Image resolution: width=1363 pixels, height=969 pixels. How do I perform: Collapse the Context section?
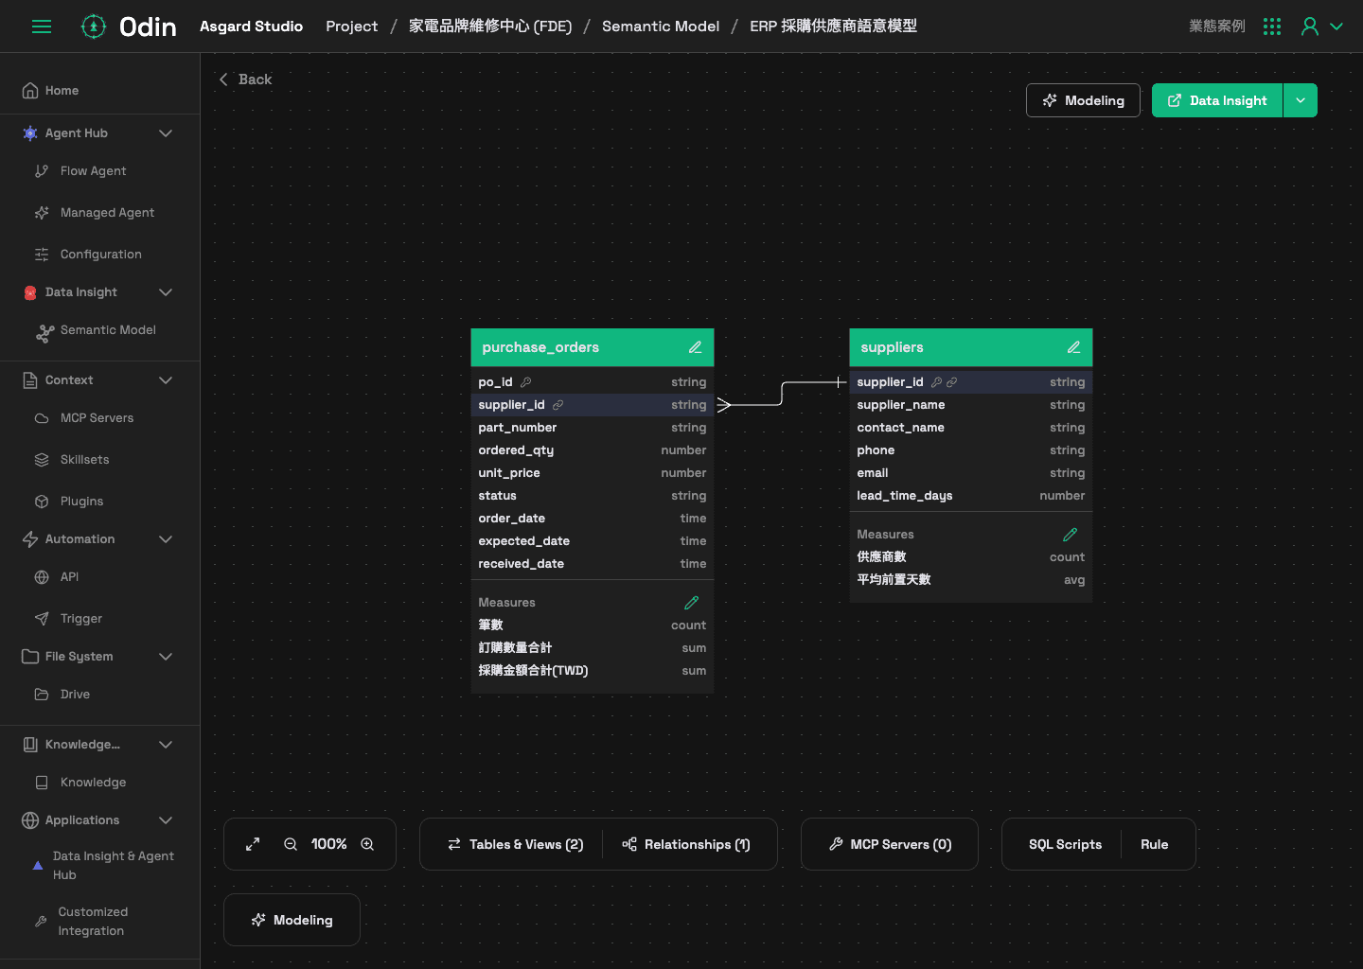click(x=166, y=380)
